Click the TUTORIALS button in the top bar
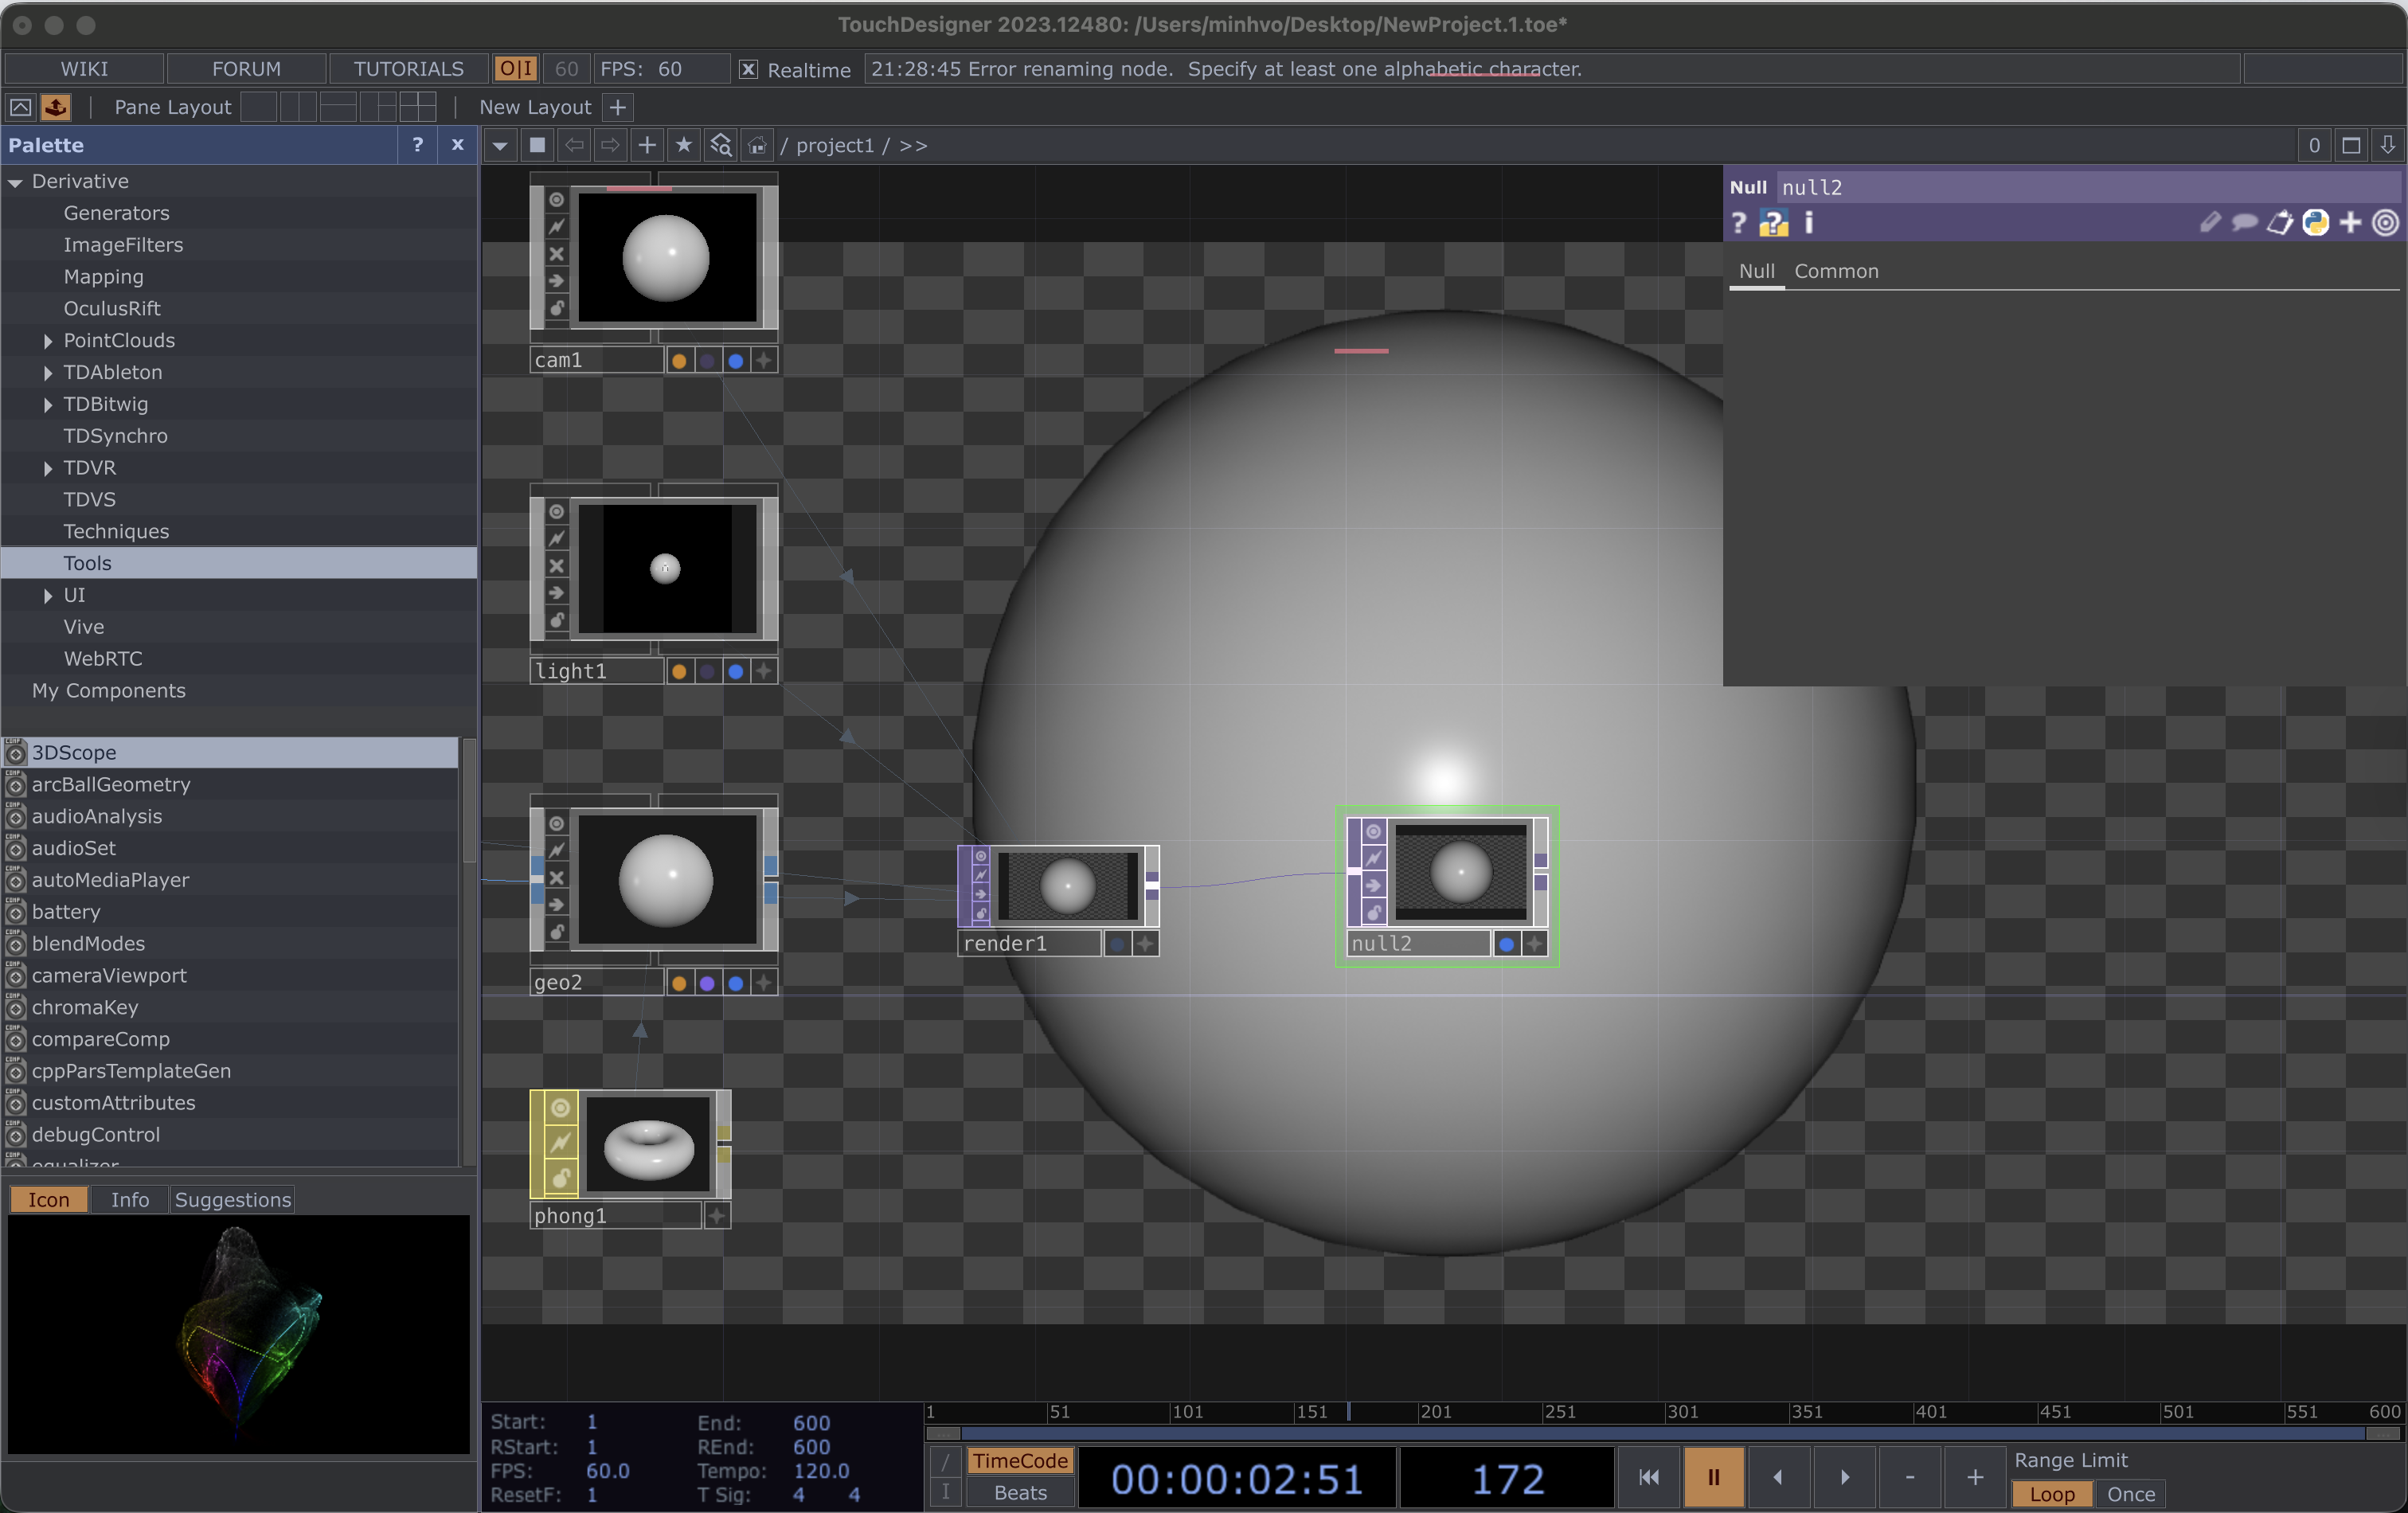The height and width of the screenshot is (1513, 2408). [407, 69]
